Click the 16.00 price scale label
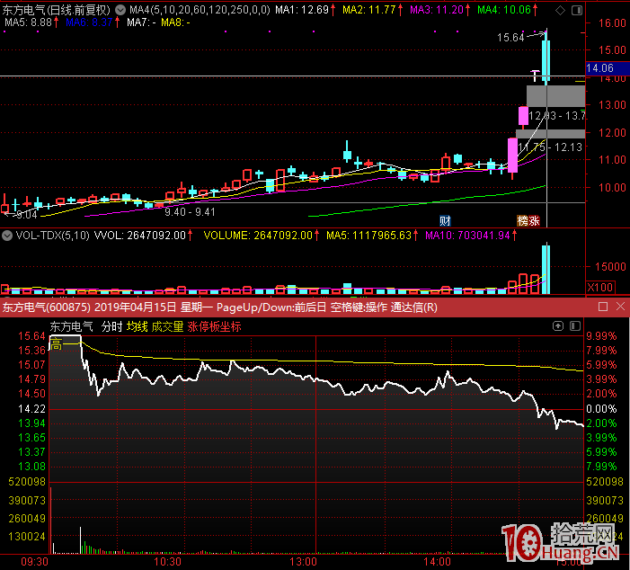Image resolution: width=630 pixels, height=570 pixels. point(612,22)
